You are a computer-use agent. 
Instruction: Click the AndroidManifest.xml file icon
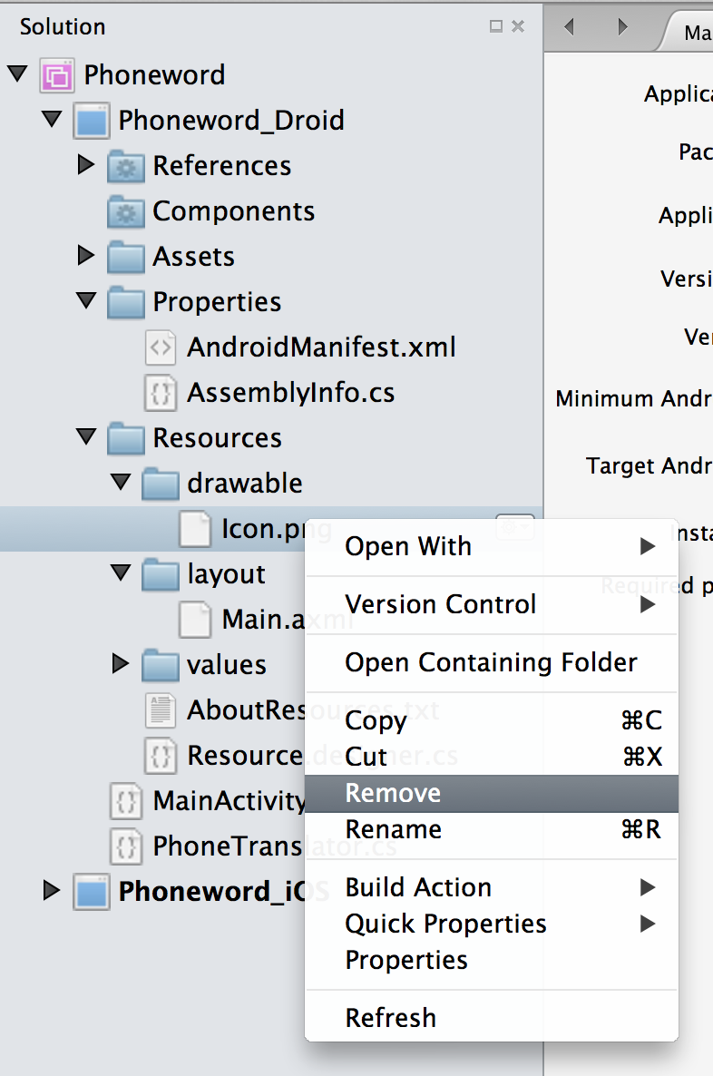point(160,347)
